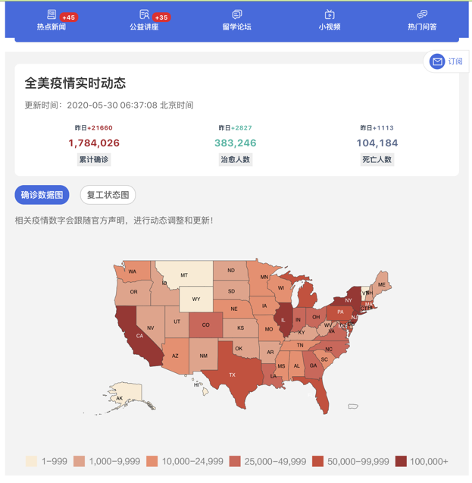Open the 热门问答 Q&A icon
472x483 pixels.
click(x=422, y=14)
